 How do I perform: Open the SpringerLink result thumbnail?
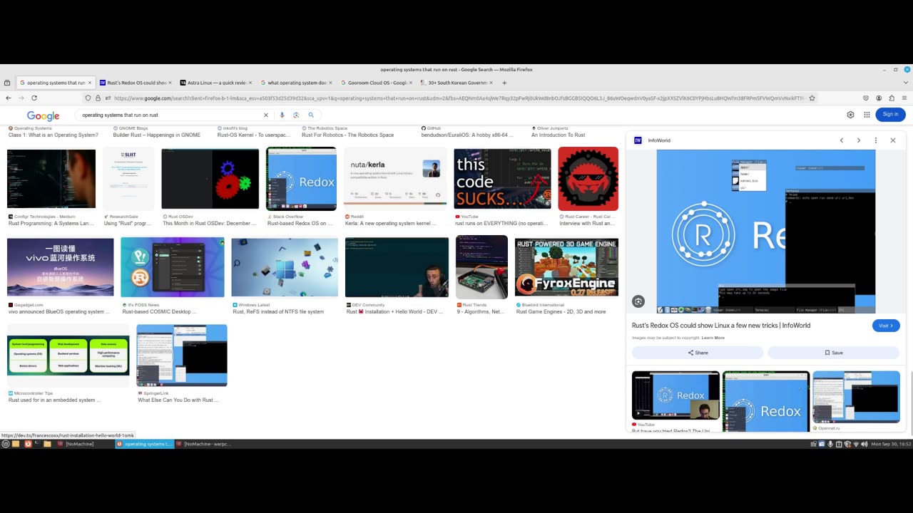182,356
